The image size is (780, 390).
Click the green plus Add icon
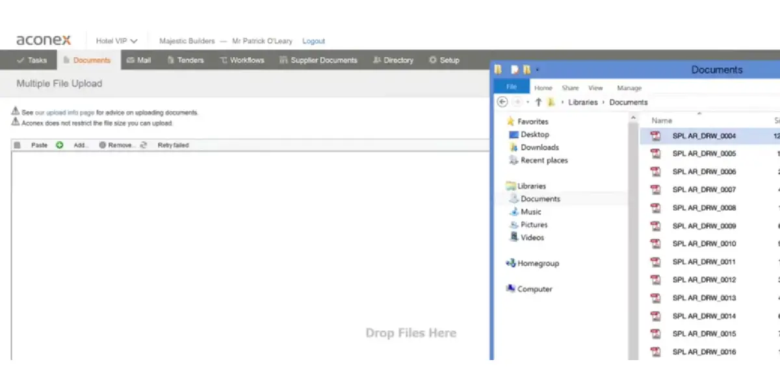point(59,145)
